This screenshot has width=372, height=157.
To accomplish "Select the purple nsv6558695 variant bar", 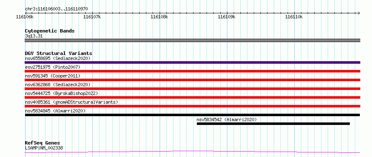I will click(x=192, y=62).
